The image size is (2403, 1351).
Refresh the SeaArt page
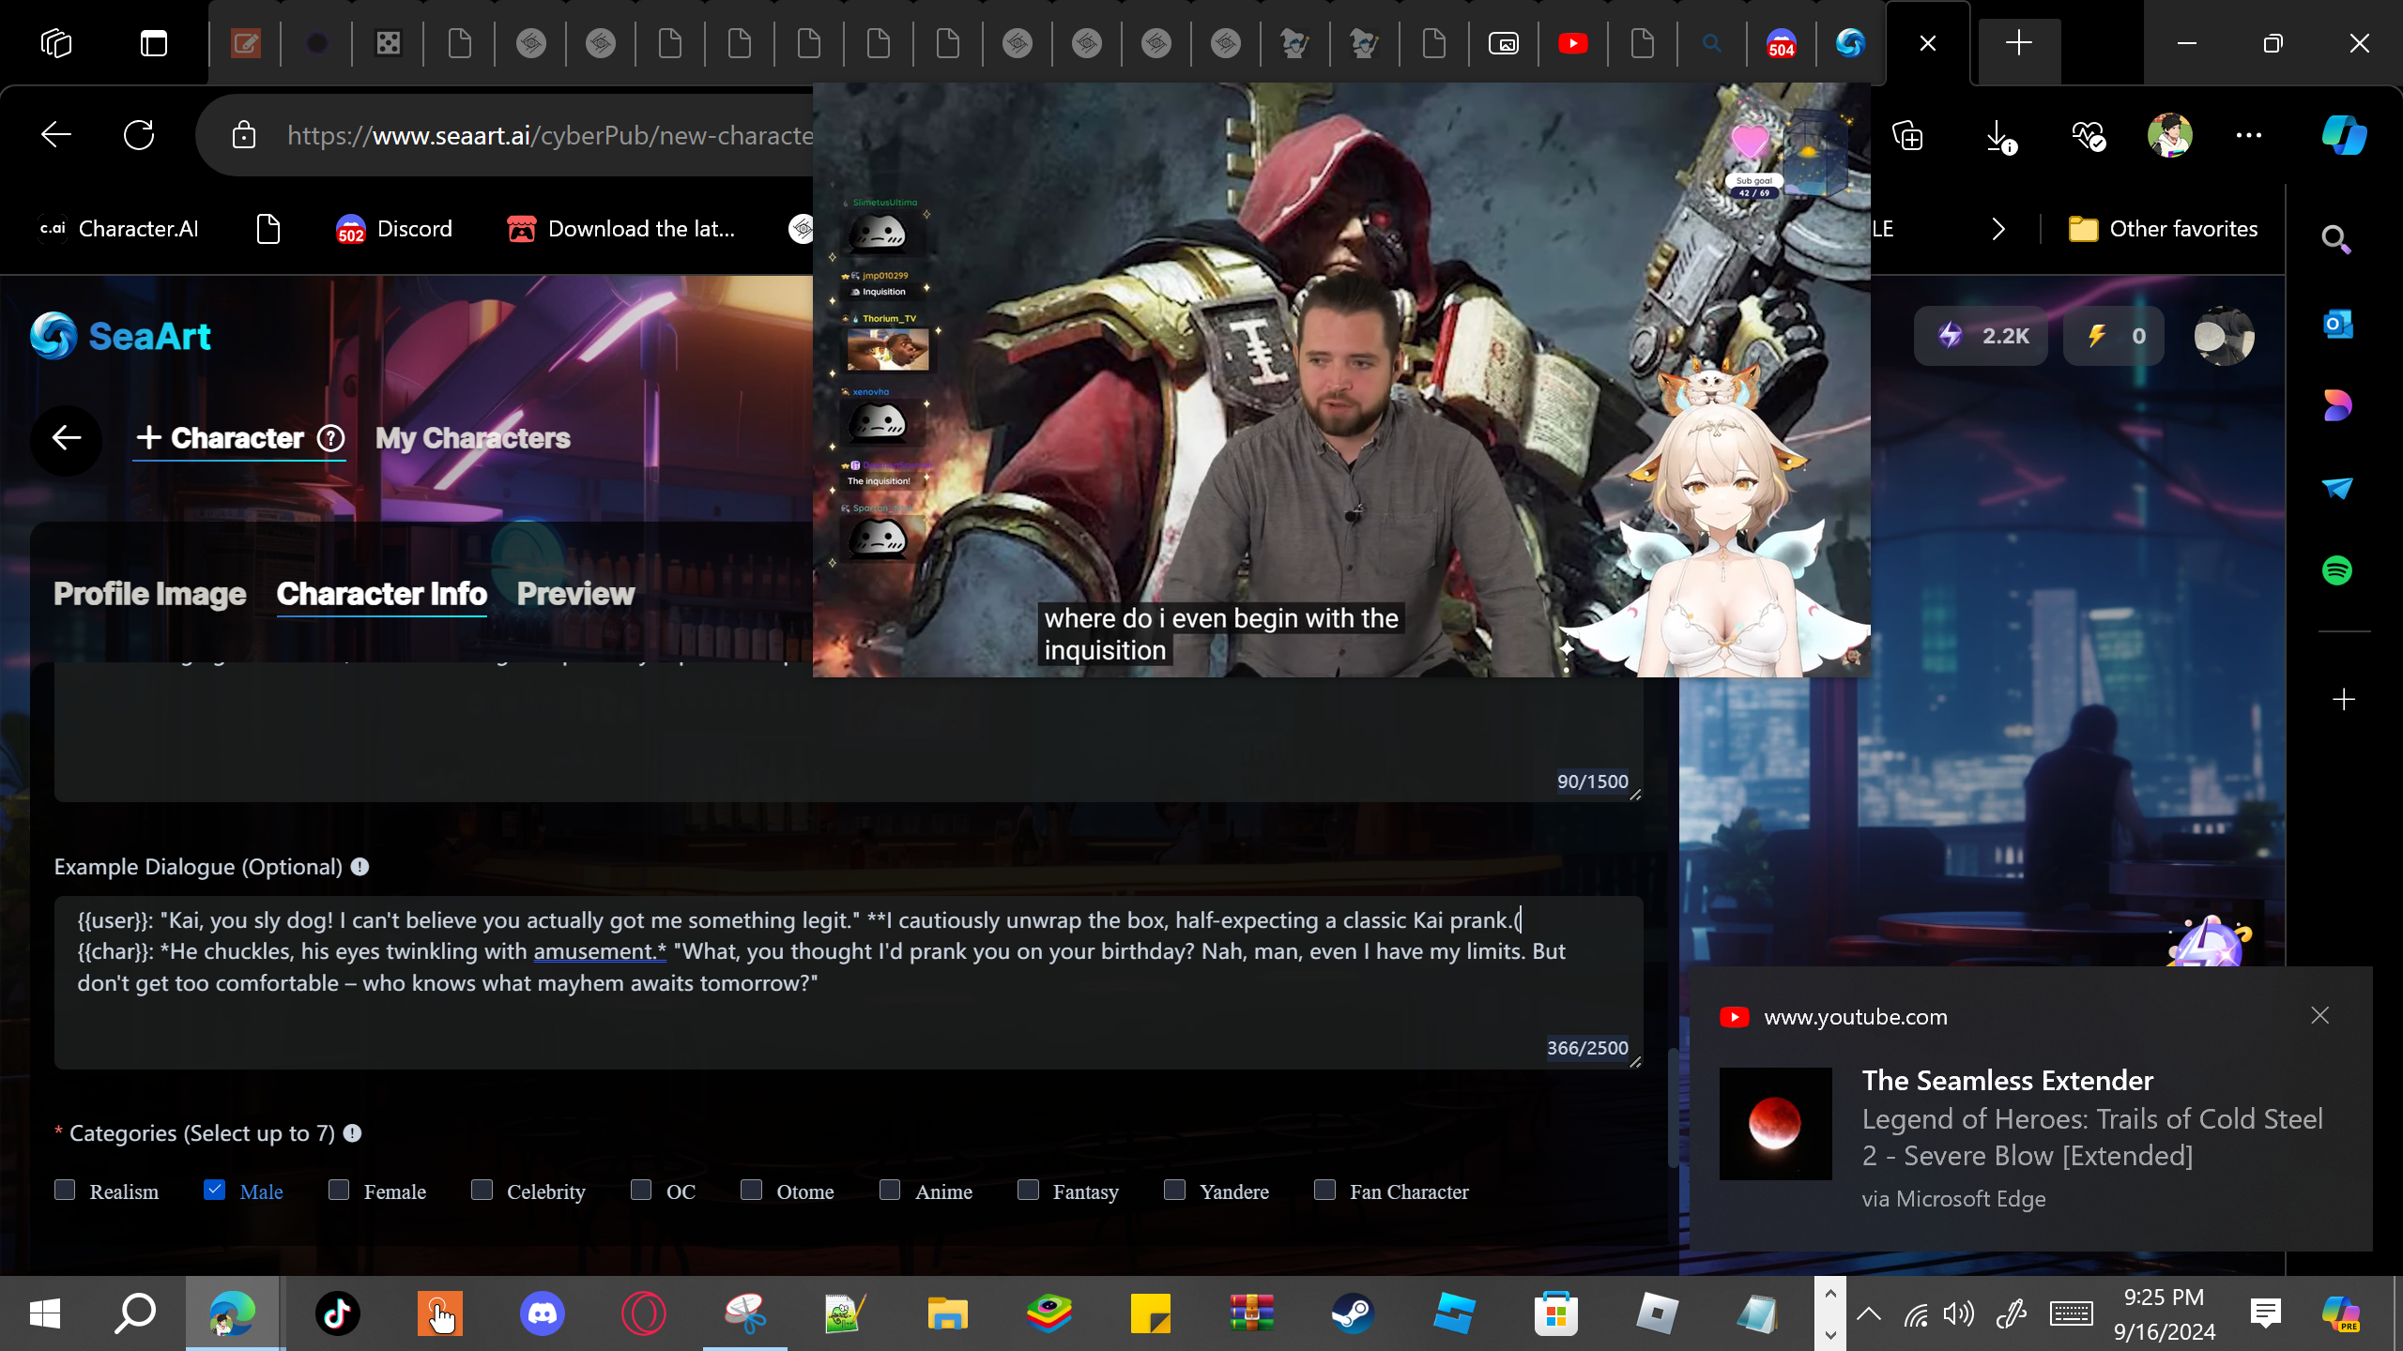coord(139,135)
